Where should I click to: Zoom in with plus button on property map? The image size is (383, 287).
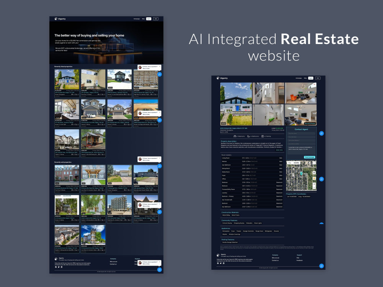tap(314, 184)
